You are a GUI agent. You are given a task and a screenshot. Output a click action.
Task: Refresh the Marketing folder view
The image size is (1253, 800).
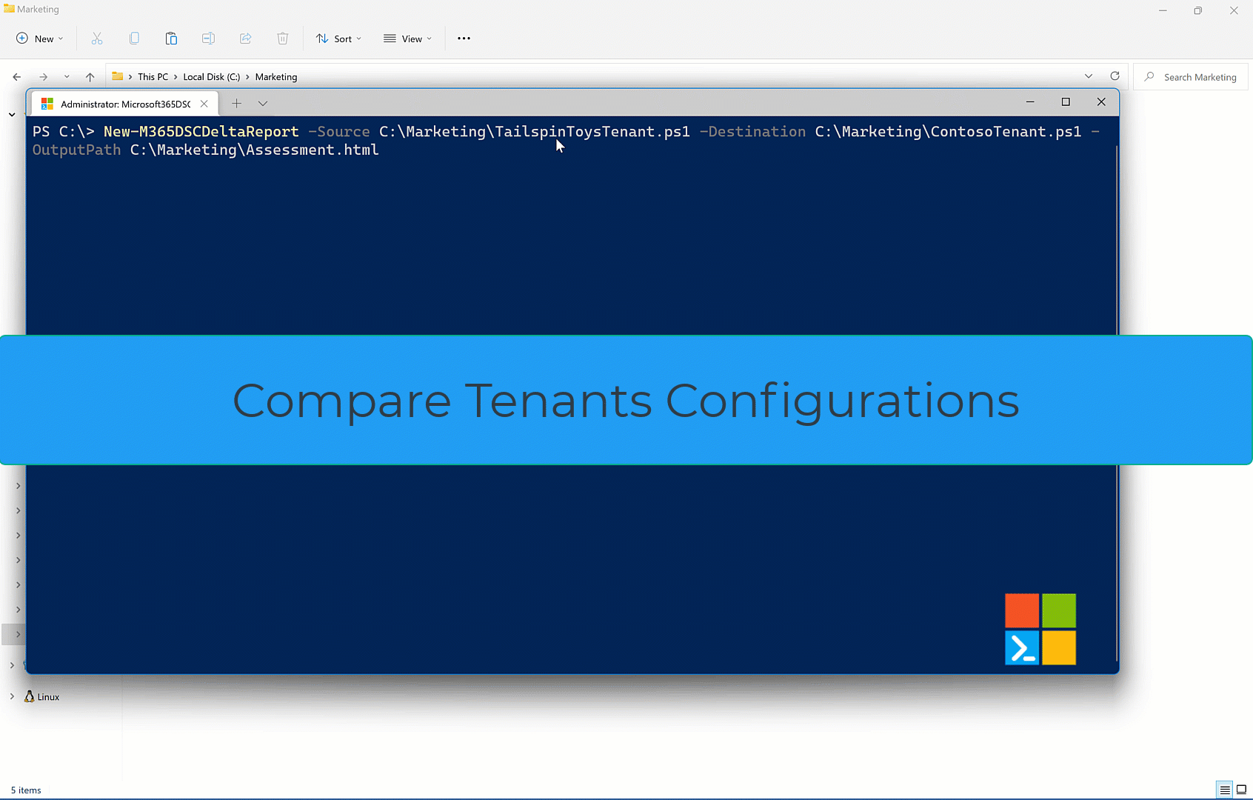point(1115,76)
